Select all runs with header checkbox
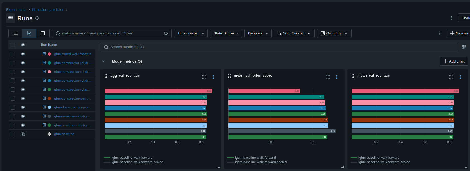This screenshot has height=171, width=470. point(13,45)
